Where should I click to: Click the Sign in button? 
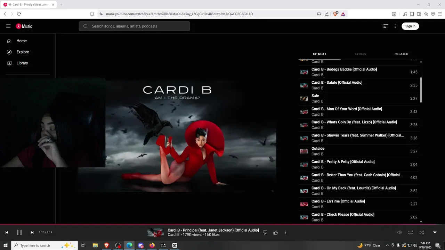[x=410, y=26]
